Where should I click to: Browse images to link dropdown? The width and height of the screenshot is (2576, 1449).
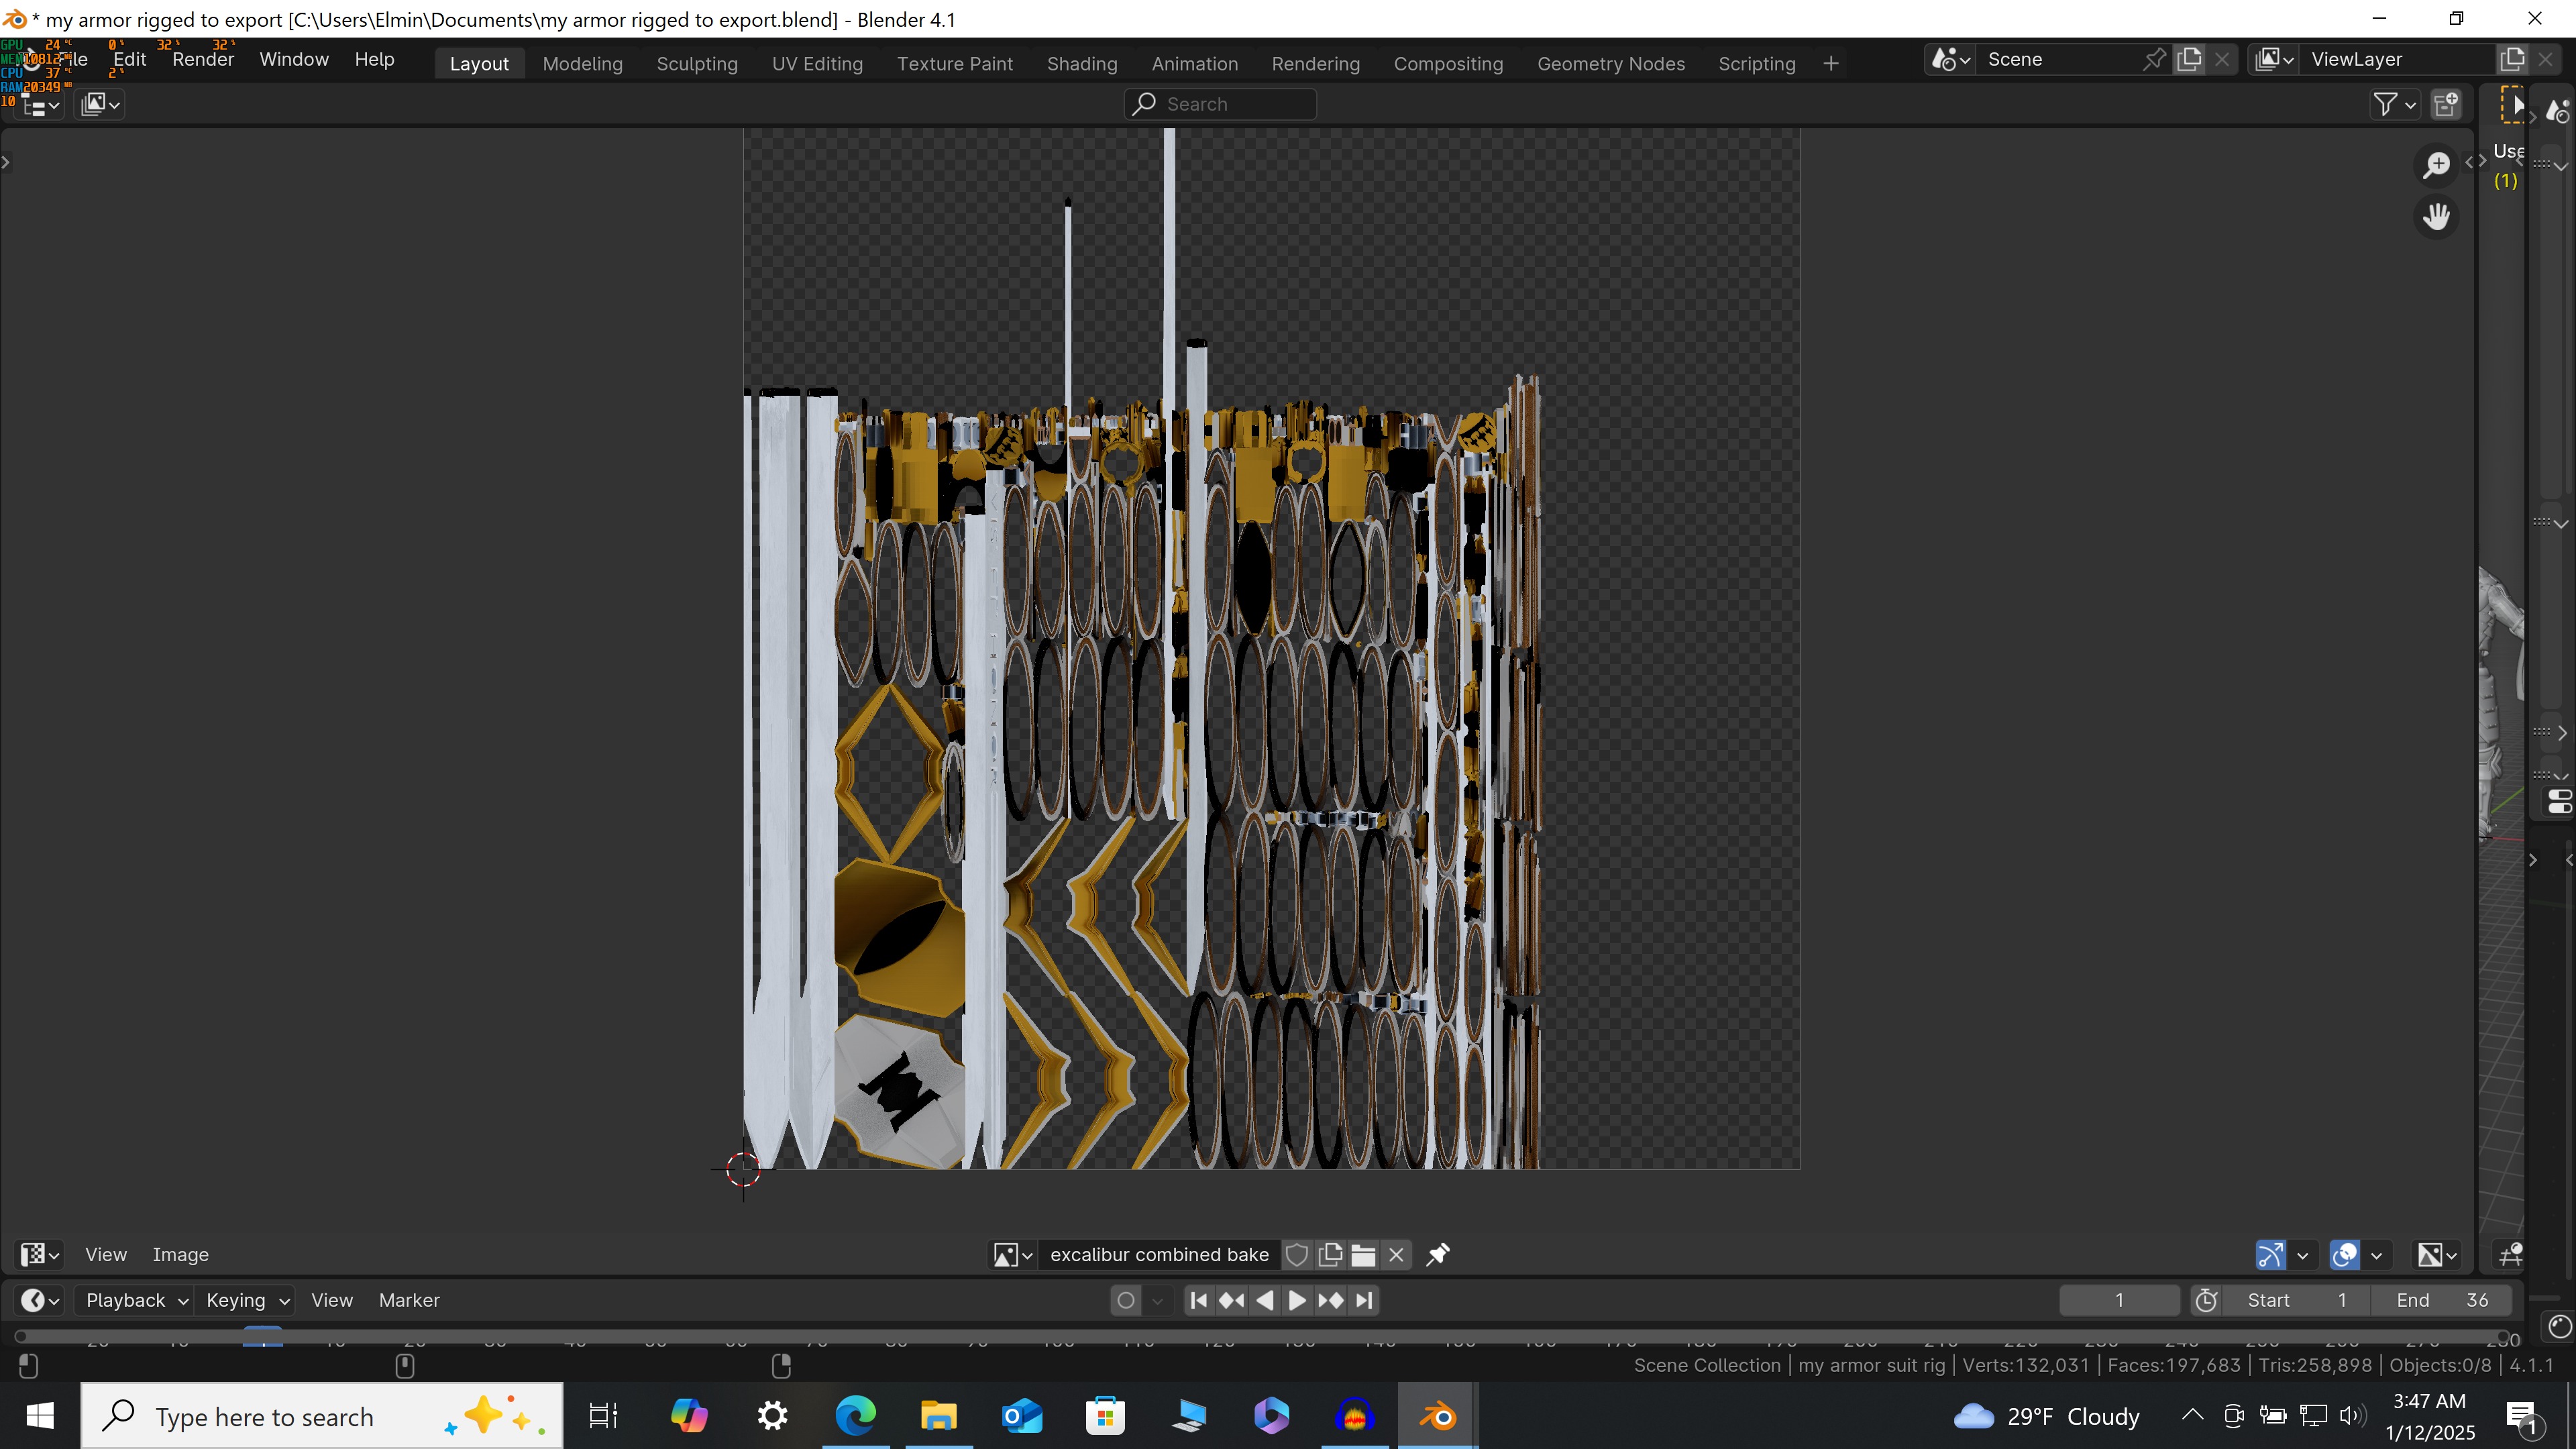(x=1012, y=1254)
